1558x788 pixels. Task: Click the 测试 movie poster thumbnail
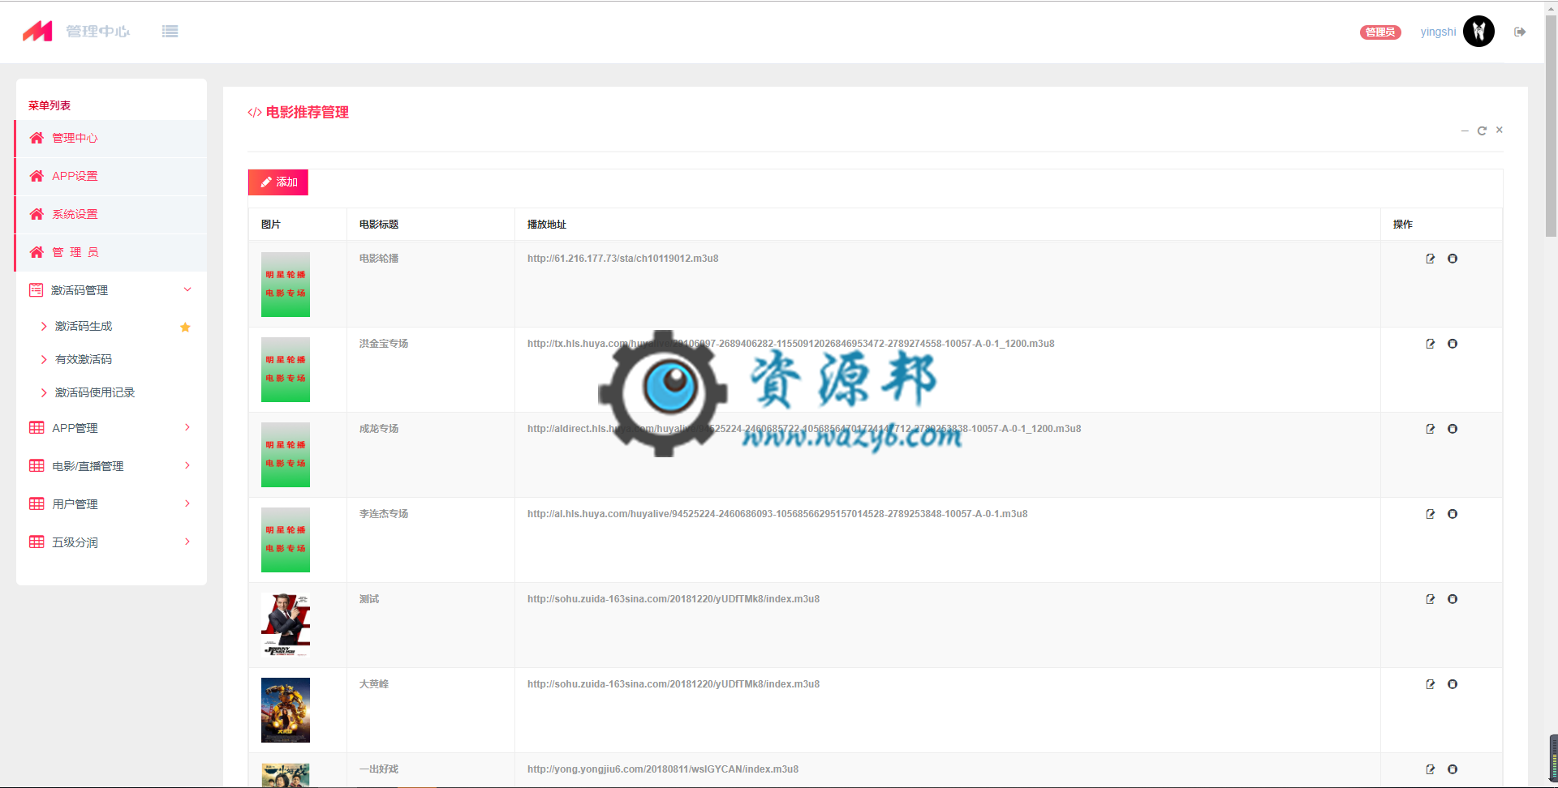point(286,625)
